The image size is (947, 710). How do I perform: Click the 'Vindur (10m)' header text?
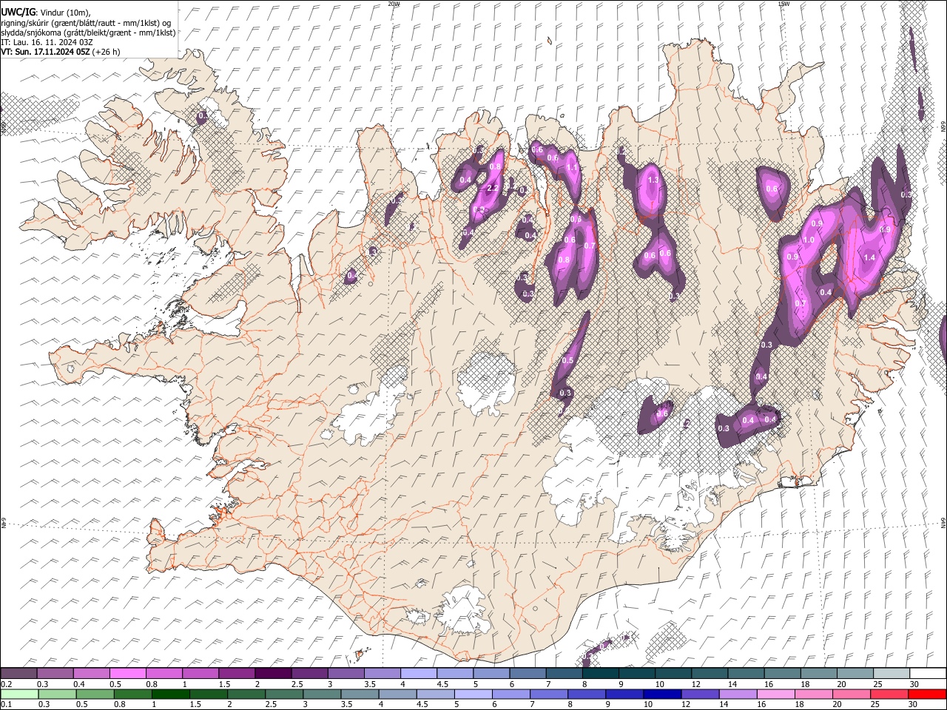[64, 13]
